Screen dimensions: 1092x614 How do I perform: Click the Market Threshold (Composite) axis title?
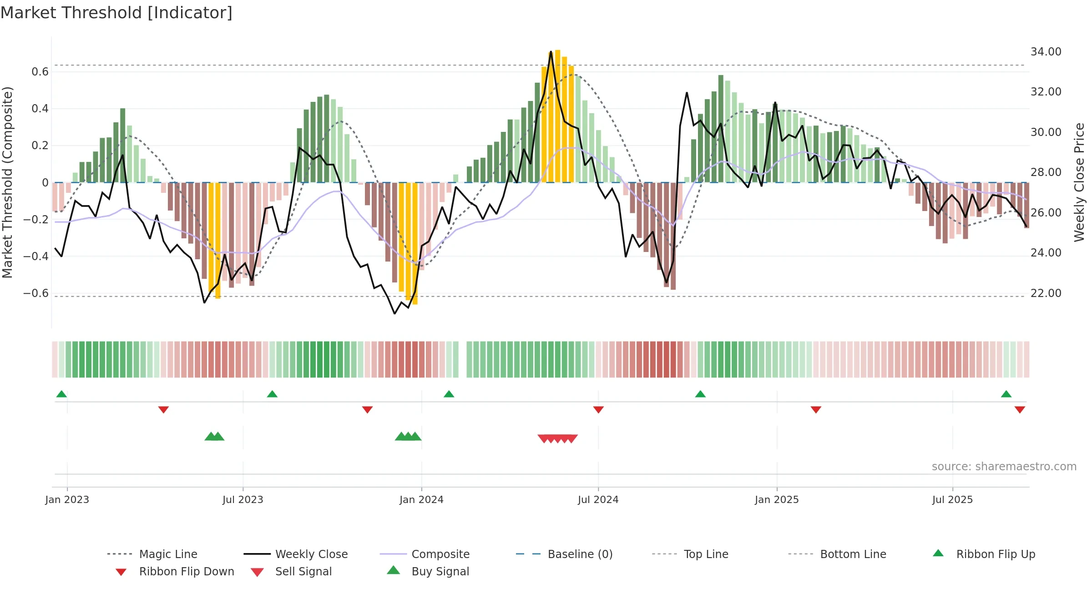click(7, 182)
